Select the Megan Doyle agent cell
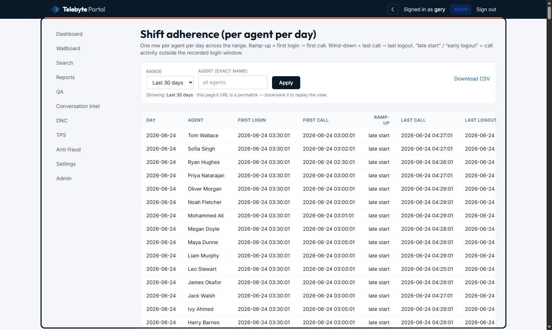 (x=204, y=229)
